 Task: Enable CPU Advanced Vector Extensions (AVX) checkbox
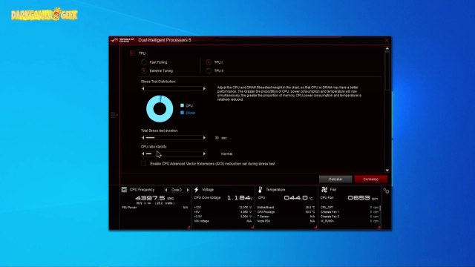pyautogui.click(x=143, y=163)
